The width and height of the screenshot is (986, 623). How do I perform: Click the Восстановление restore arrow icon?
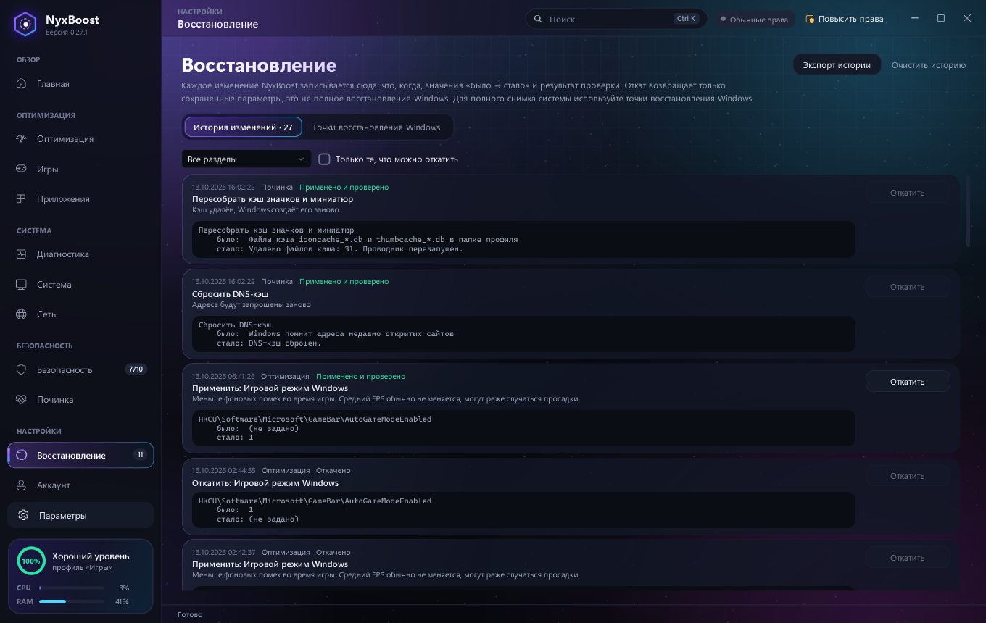point(22,455)
